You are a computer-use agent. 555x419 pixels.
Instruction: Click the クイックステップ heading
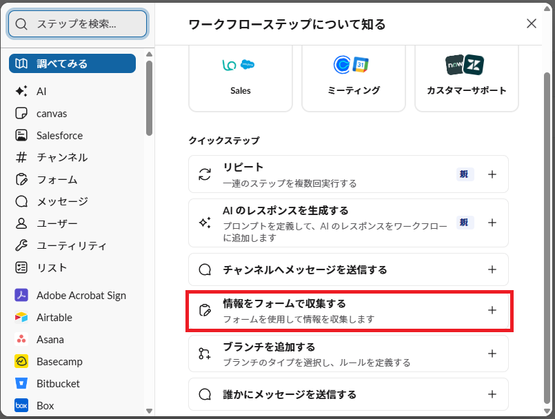click(x=223, y=141)
